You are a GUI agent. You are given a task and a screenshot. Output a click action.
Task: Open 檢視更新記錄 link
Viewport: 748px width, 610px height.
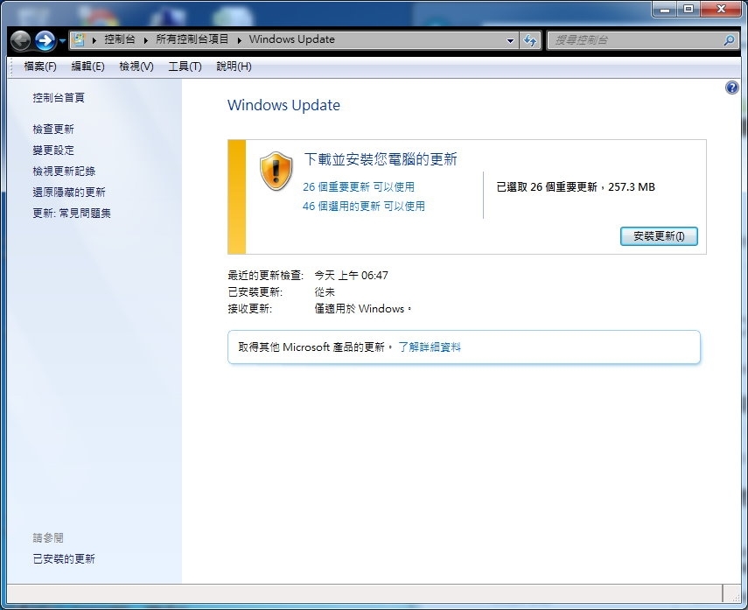(x=64, y=172)
